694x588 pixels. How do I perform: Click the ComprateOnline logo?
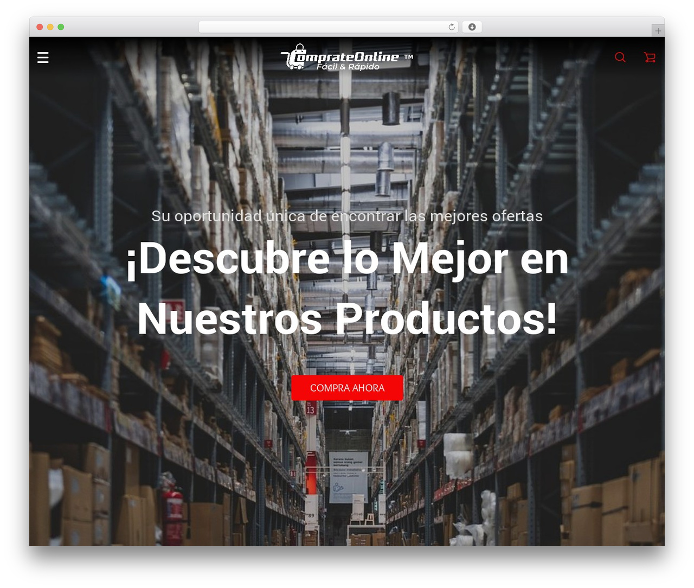click(347, 57)
